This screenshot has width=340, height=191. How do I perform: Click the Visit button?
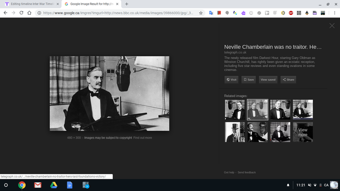[x=232, y=80]
